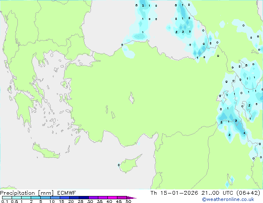Image resolution: width=263 pixels, height=203 pixels.
Task: Pick the 35–40 mm legend swatch
Action: [x=103, y=198]
